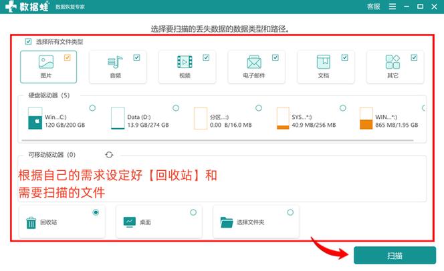Select the WIN 1.95 GB drive icon
Viewport: 444px width, 271px height.
[366, 118]
